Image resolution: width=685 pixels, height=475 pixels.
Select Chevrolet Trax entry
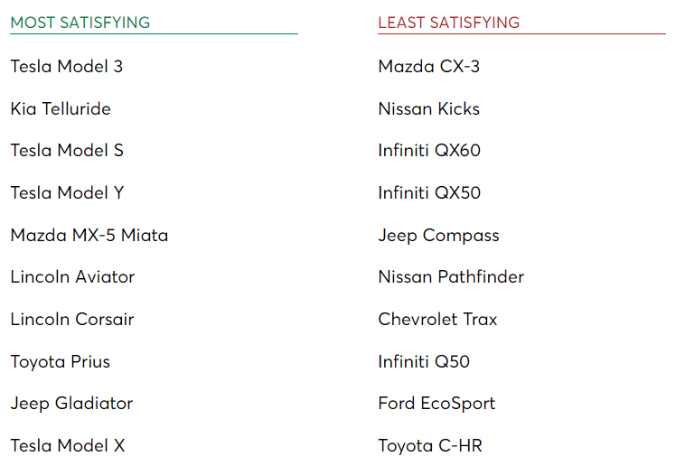coord(437,320)
